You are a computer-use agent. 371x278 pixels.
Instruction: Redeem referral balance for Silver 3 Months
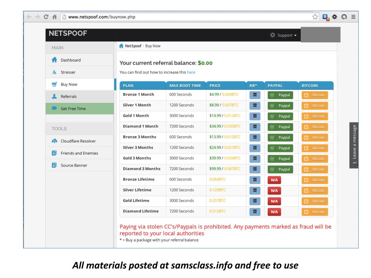click(x=255, y=148)
